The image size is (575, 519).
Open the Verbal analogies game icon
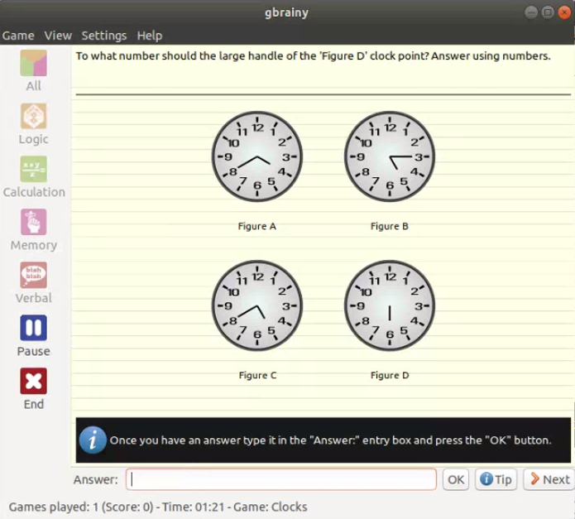coord(33,276)
